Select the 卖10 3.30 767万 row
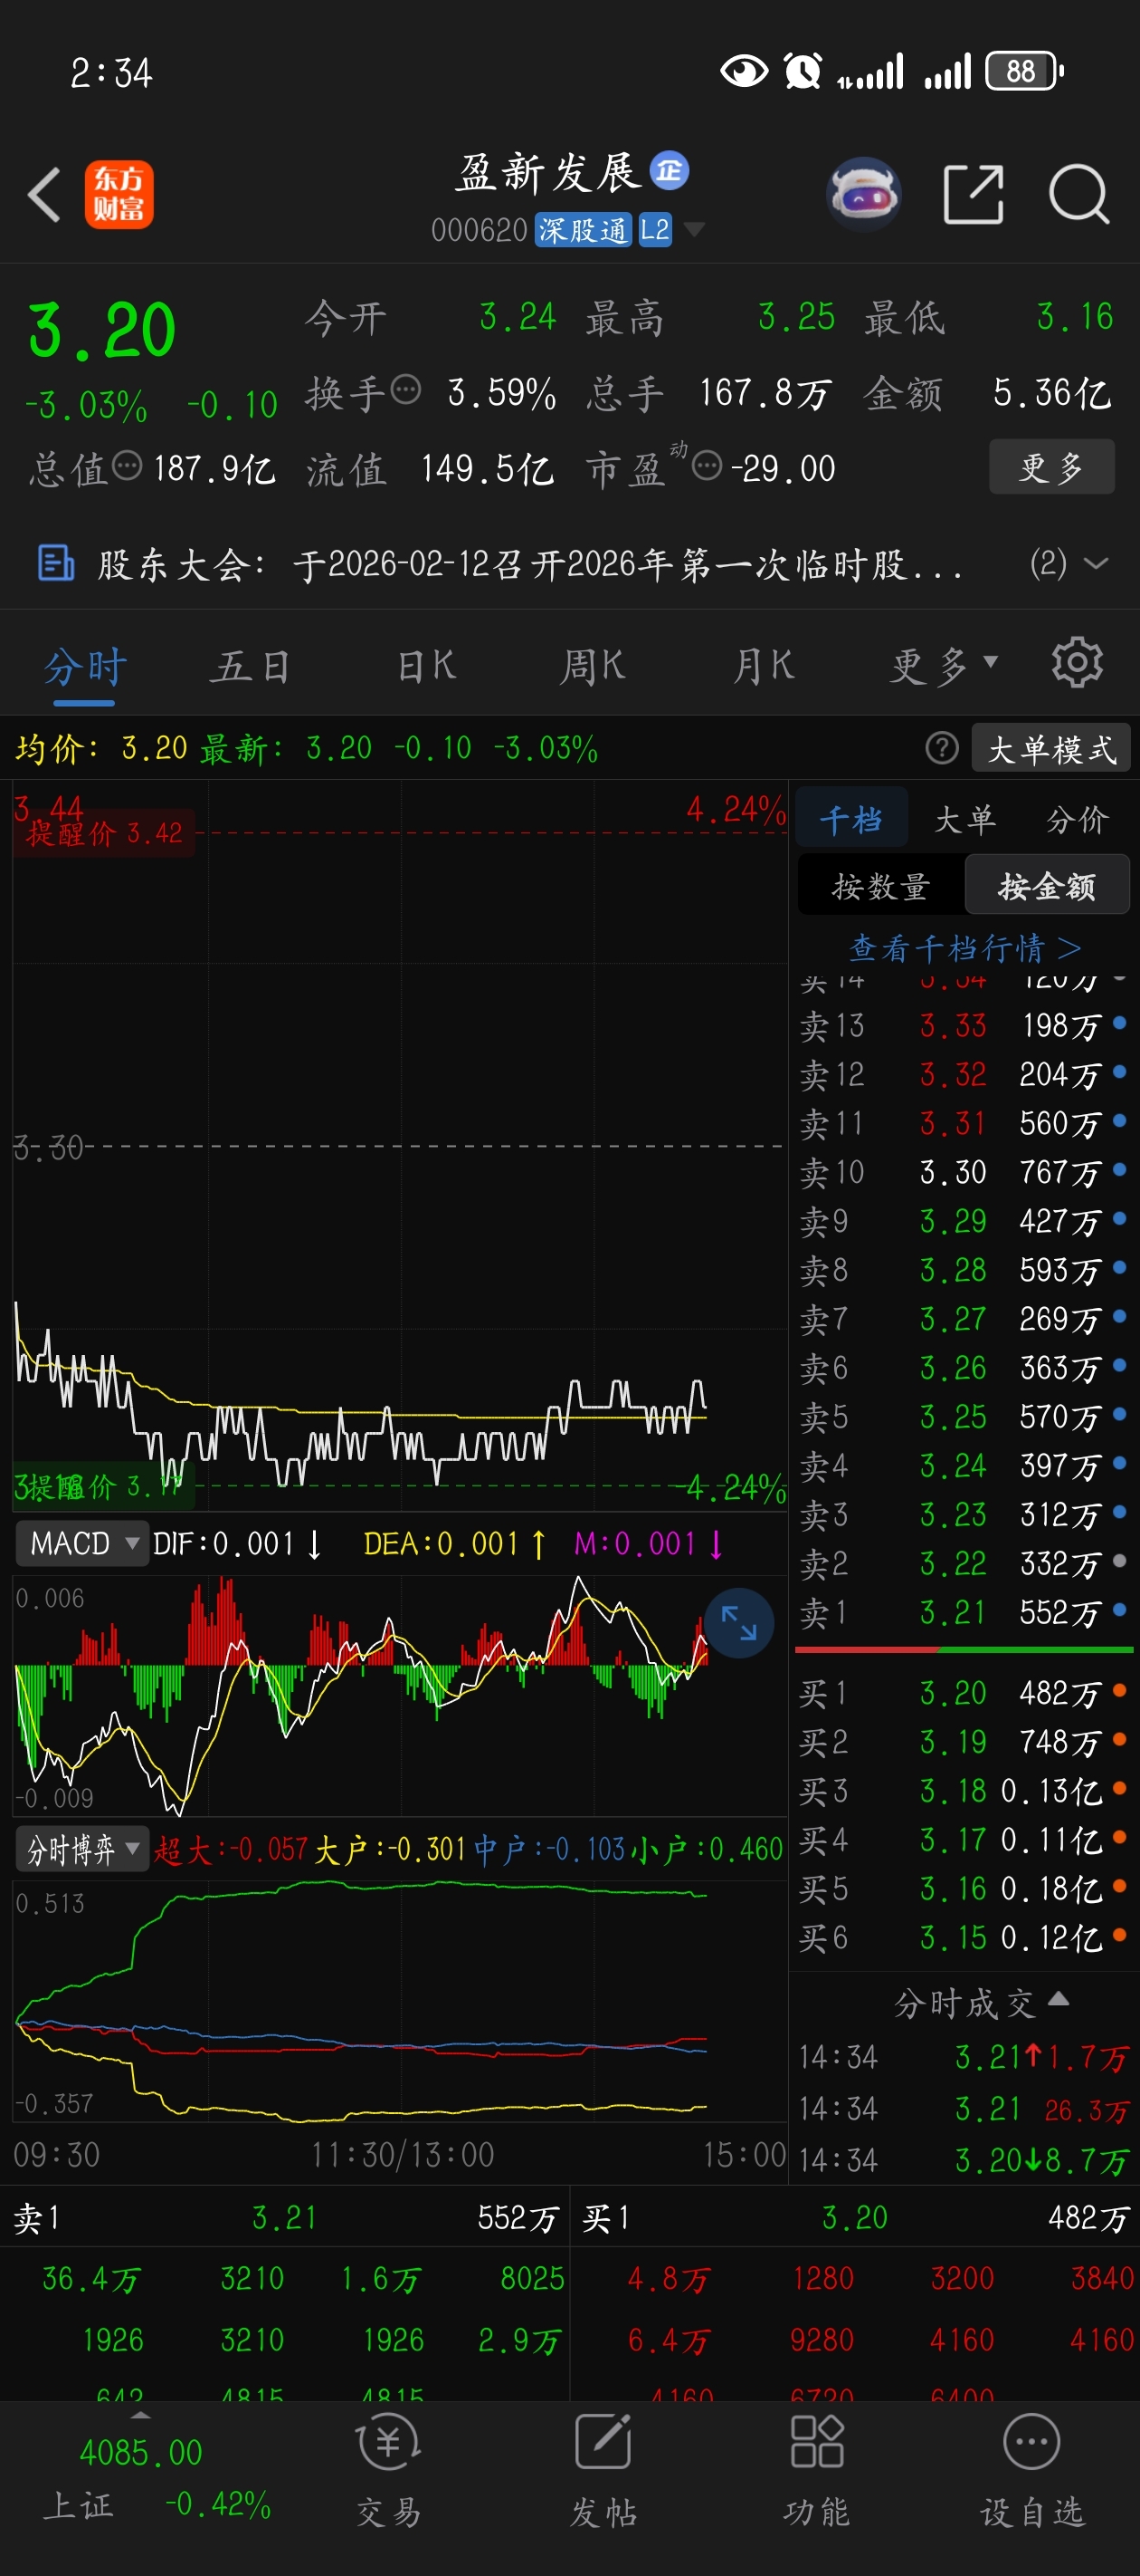This screenshot has height=2576, width=1140. point(964,1171)
